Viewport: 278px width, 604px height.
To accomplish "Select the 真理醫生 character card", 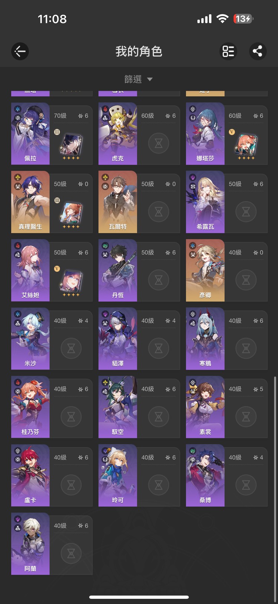I will 52,202.
